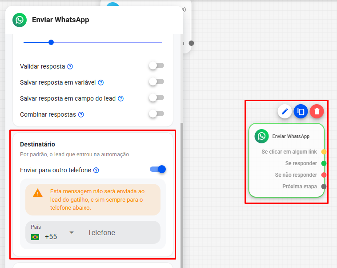The height and width of the screenshot is (268, 337).
Task: Toggle Salvar resposta em campo do lead
Action: (156, 98)
